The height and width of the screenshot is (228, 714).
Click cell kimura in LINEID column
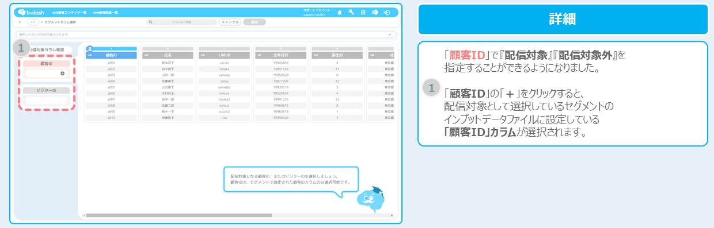224,93
